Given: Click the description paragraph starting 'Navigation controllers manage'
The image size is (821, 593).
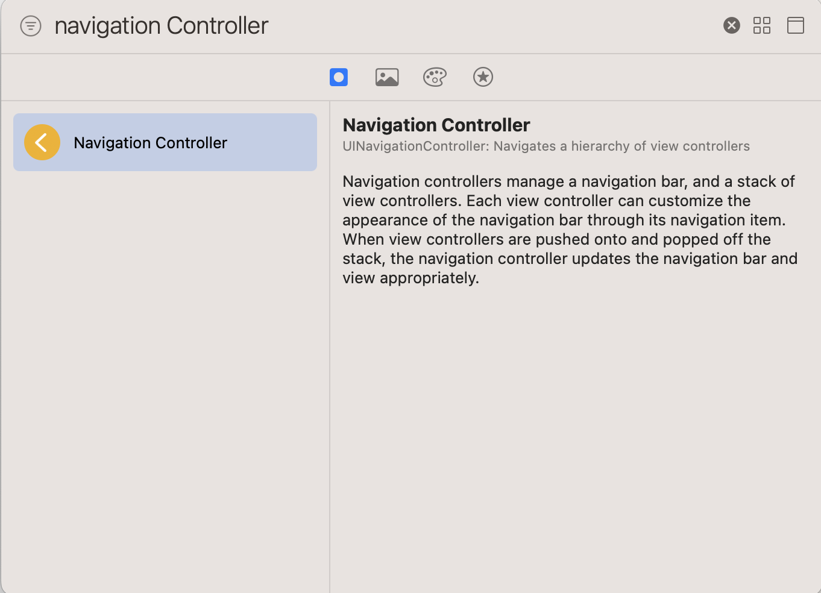Looking at the screenshot, I should point(570,230).
